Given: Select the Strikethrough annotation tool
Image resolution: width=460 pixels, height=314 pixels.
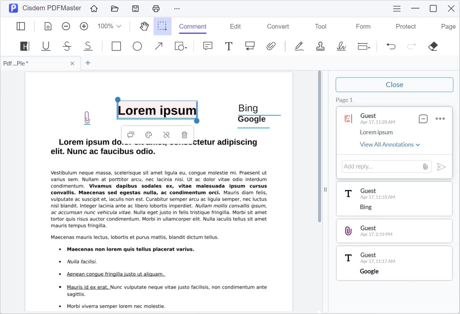Looking at the screenshot, I should coord(67,46).
